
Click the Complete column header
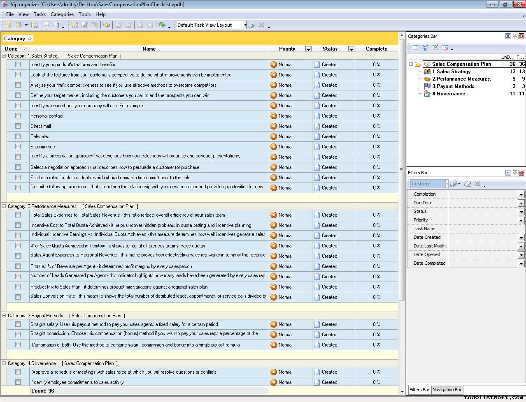[376, 49]
